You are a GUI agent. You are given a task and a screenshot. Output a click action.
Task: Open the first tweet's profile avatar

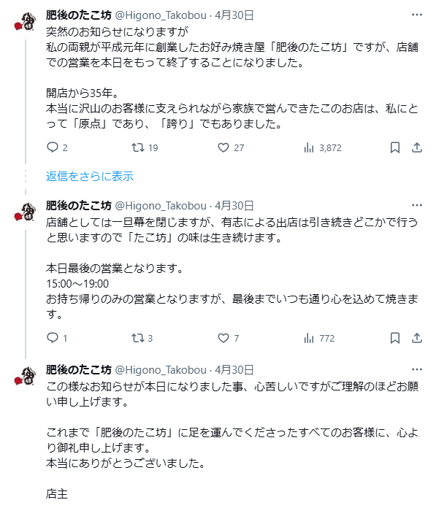point(26,22)
